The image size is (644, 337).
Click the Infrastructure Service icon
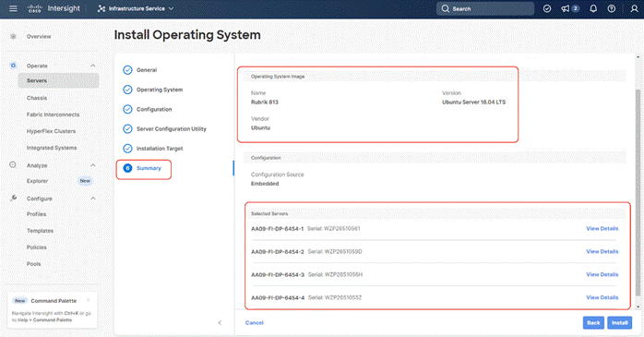tap(101, 8)
